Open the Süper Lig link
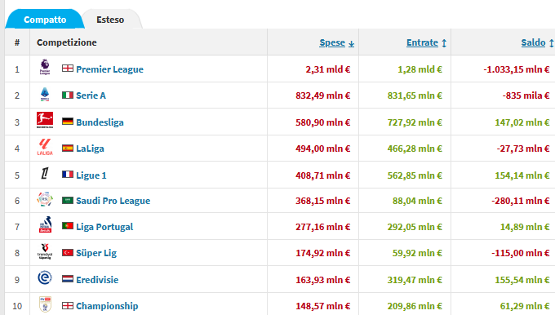 click(x=96, y=253)
